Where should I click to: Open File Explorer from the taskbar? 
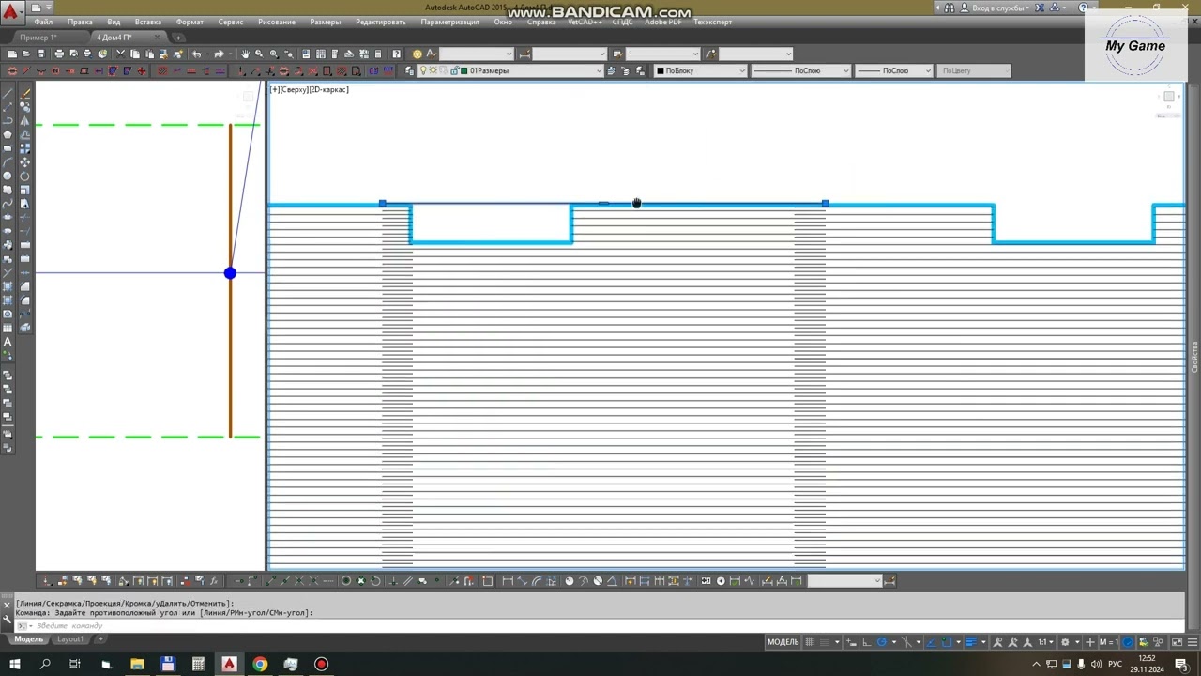[137, 665]
